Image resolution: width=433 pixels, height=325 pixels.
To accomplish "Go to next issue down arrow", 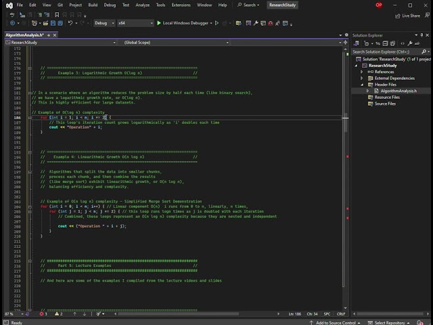I will click(84, 314).
